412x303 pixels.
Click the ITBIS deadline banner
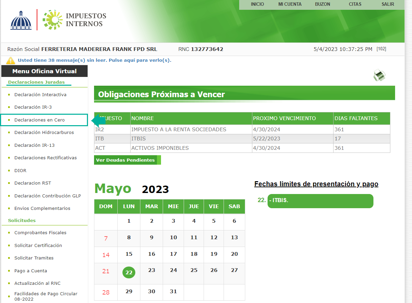(320, 201)
